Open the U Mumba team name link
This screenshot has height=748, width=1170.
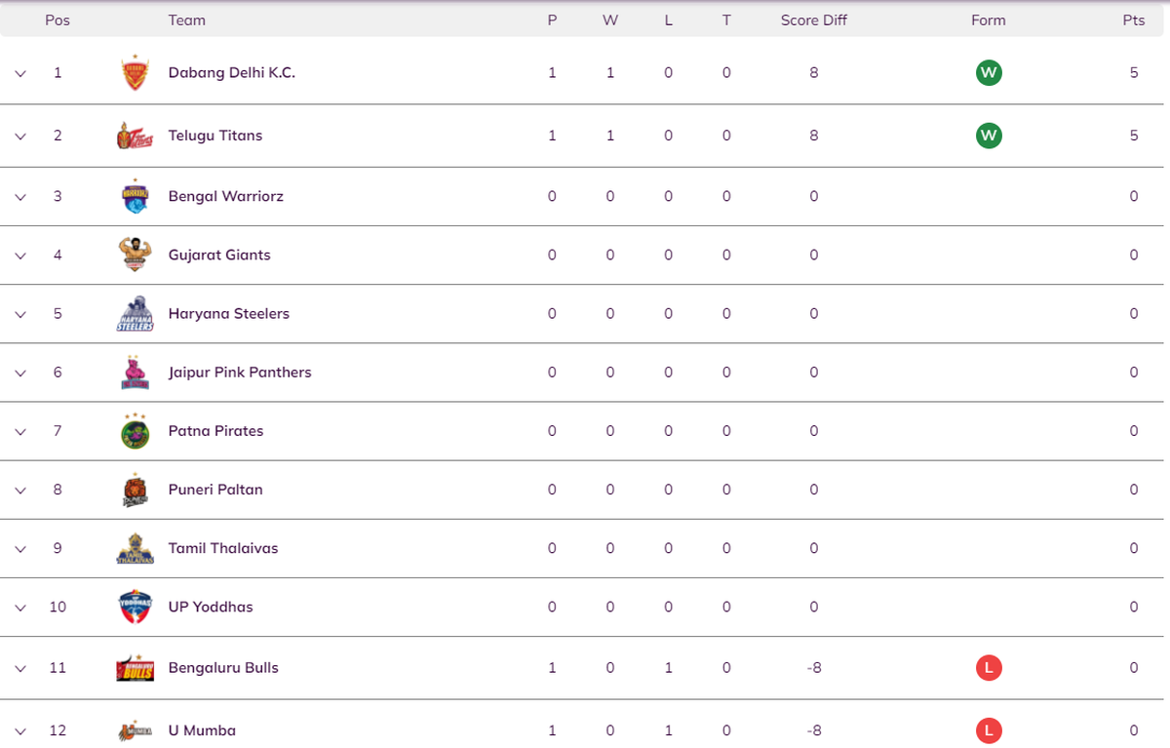click(x=202, y=730)
